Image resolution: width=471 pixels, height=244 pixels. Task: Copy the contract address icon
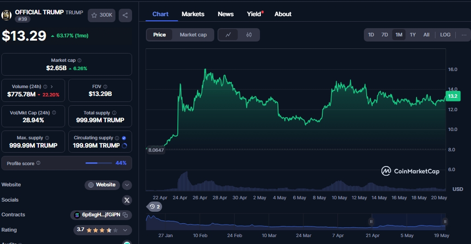(125, 215)
